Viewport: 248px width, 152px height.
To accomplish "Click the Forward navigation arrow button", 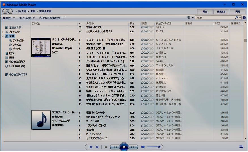I will pyautogui.click(x=10, y=11).
